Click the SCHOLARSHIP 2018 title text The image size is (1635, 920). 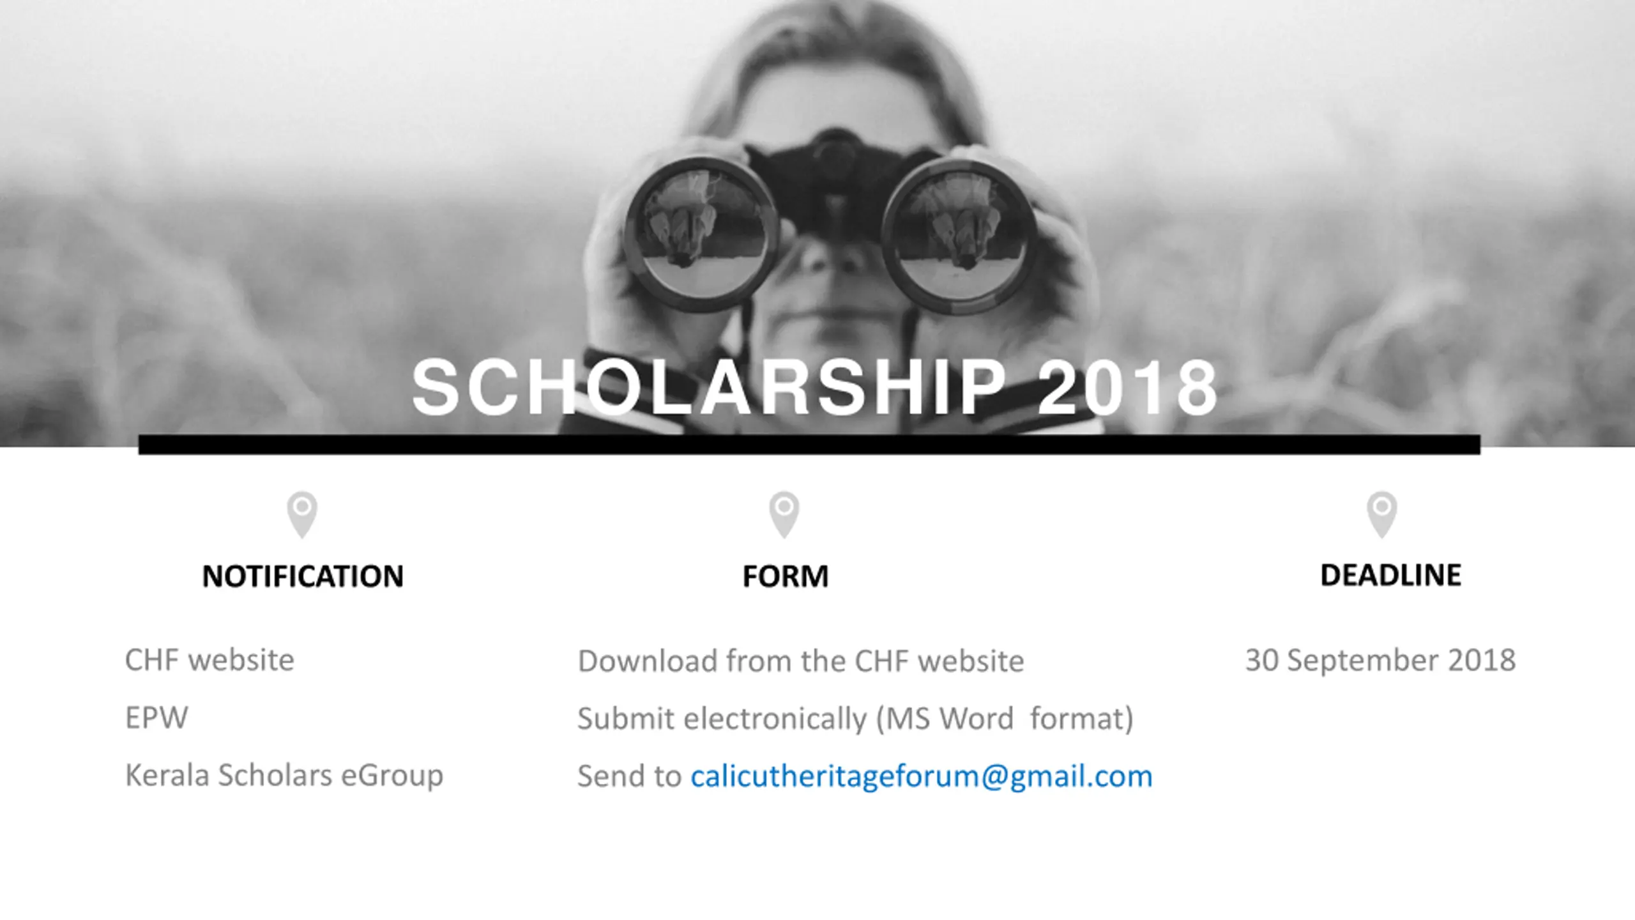pos(815,387)
